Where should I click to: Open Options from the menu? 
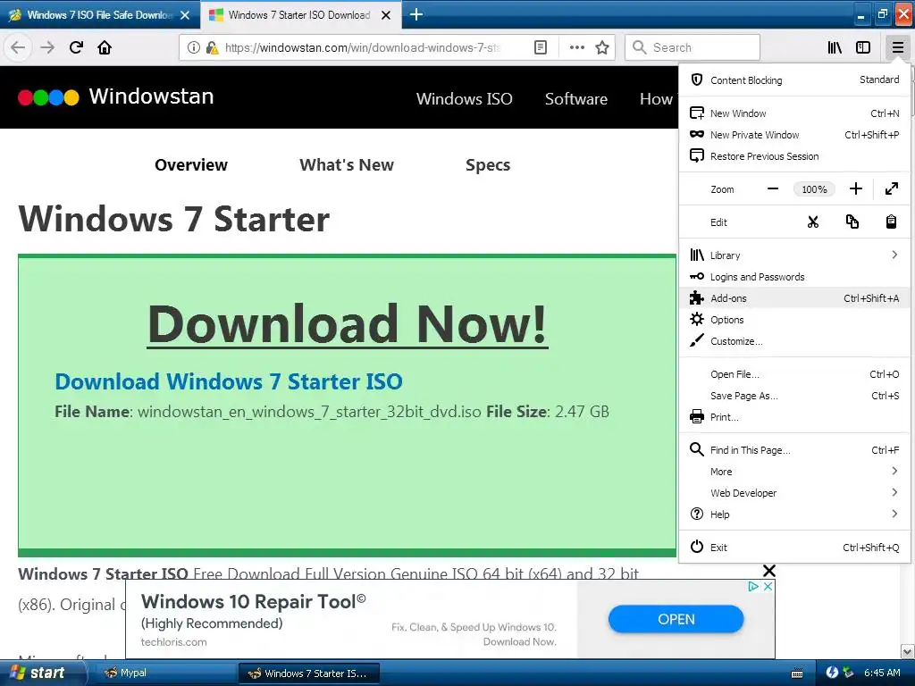pos(794,320)
